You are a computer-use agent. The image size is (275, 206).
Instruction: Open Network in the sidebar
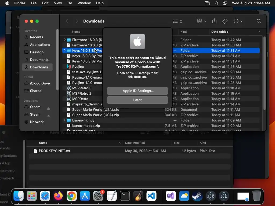point(37,122)
